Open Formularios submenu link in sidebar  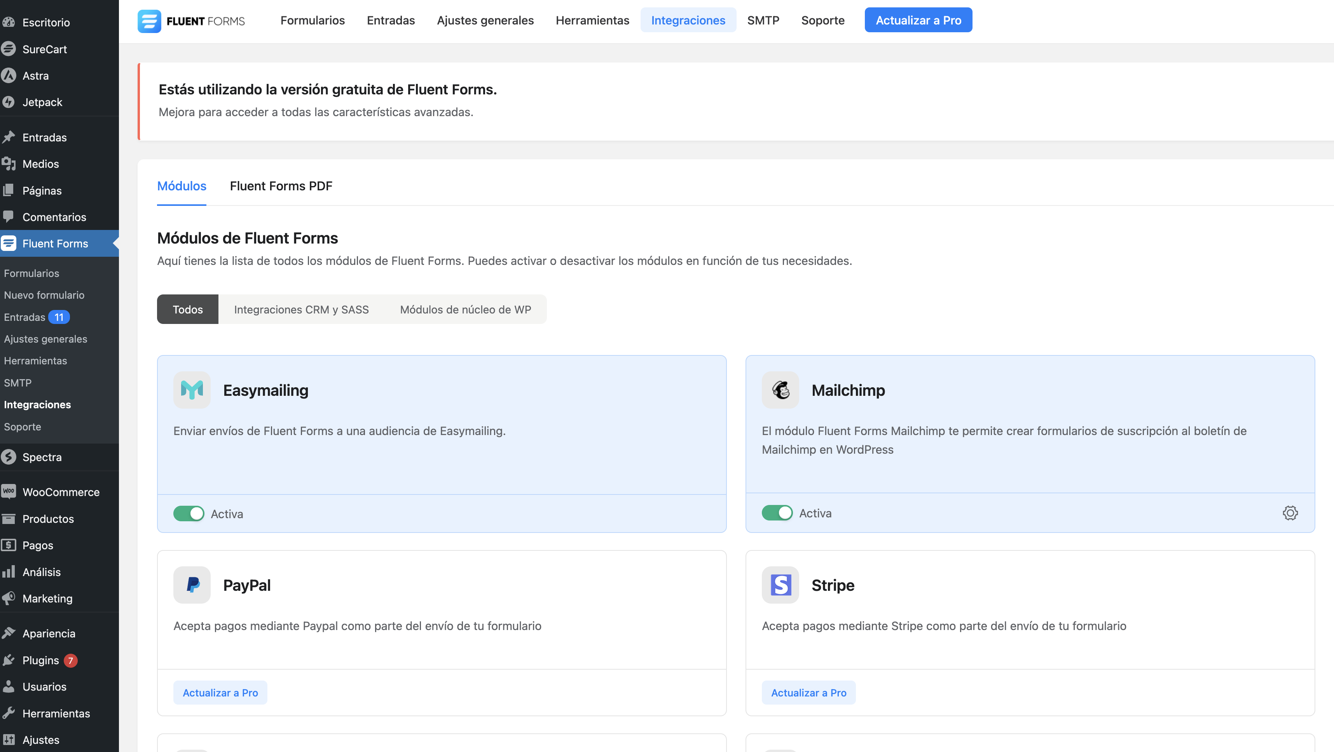pyautogui.click(x=31, y=273)
